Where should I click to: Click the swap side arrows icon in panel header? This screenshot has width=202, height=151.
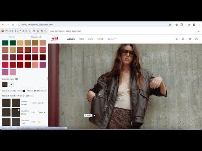tap(42, 31)
